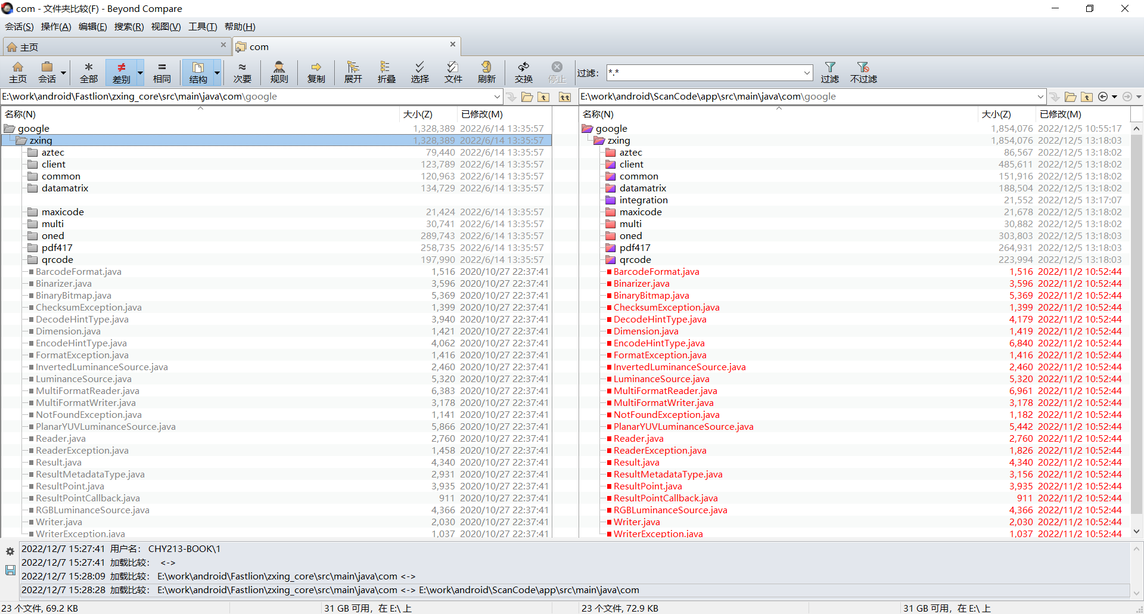
Task: Click 刷新 refresh toolbar icon
Action: (x=487, y=72)
